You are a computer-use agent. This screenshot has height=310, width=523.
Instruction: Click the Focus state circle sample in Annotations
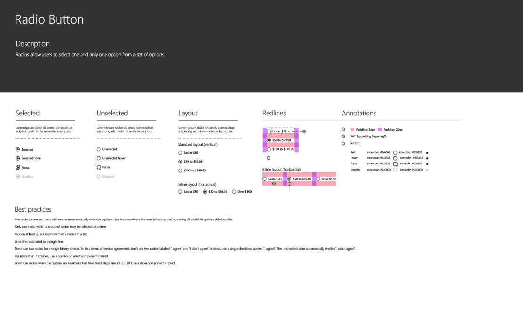click(395, 164)
